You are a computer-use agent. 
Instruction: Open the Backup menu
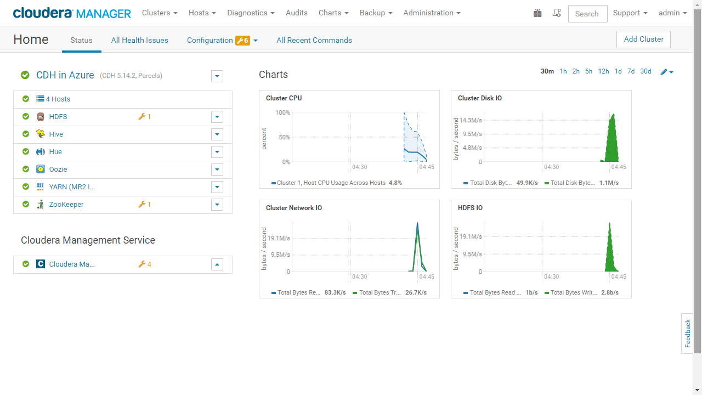coord(376,13)
